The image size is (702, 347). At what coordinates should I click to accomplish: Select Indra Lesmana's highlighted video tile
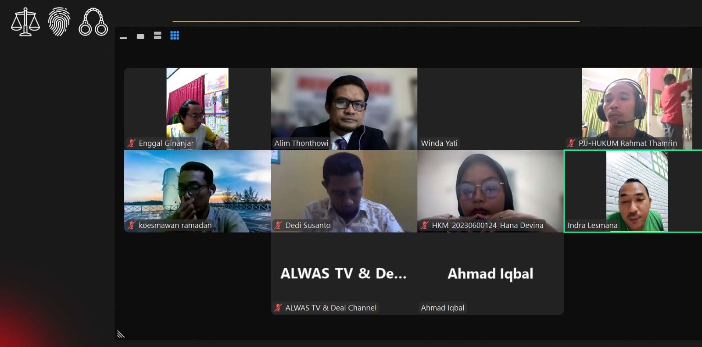(x=633, y=191)
